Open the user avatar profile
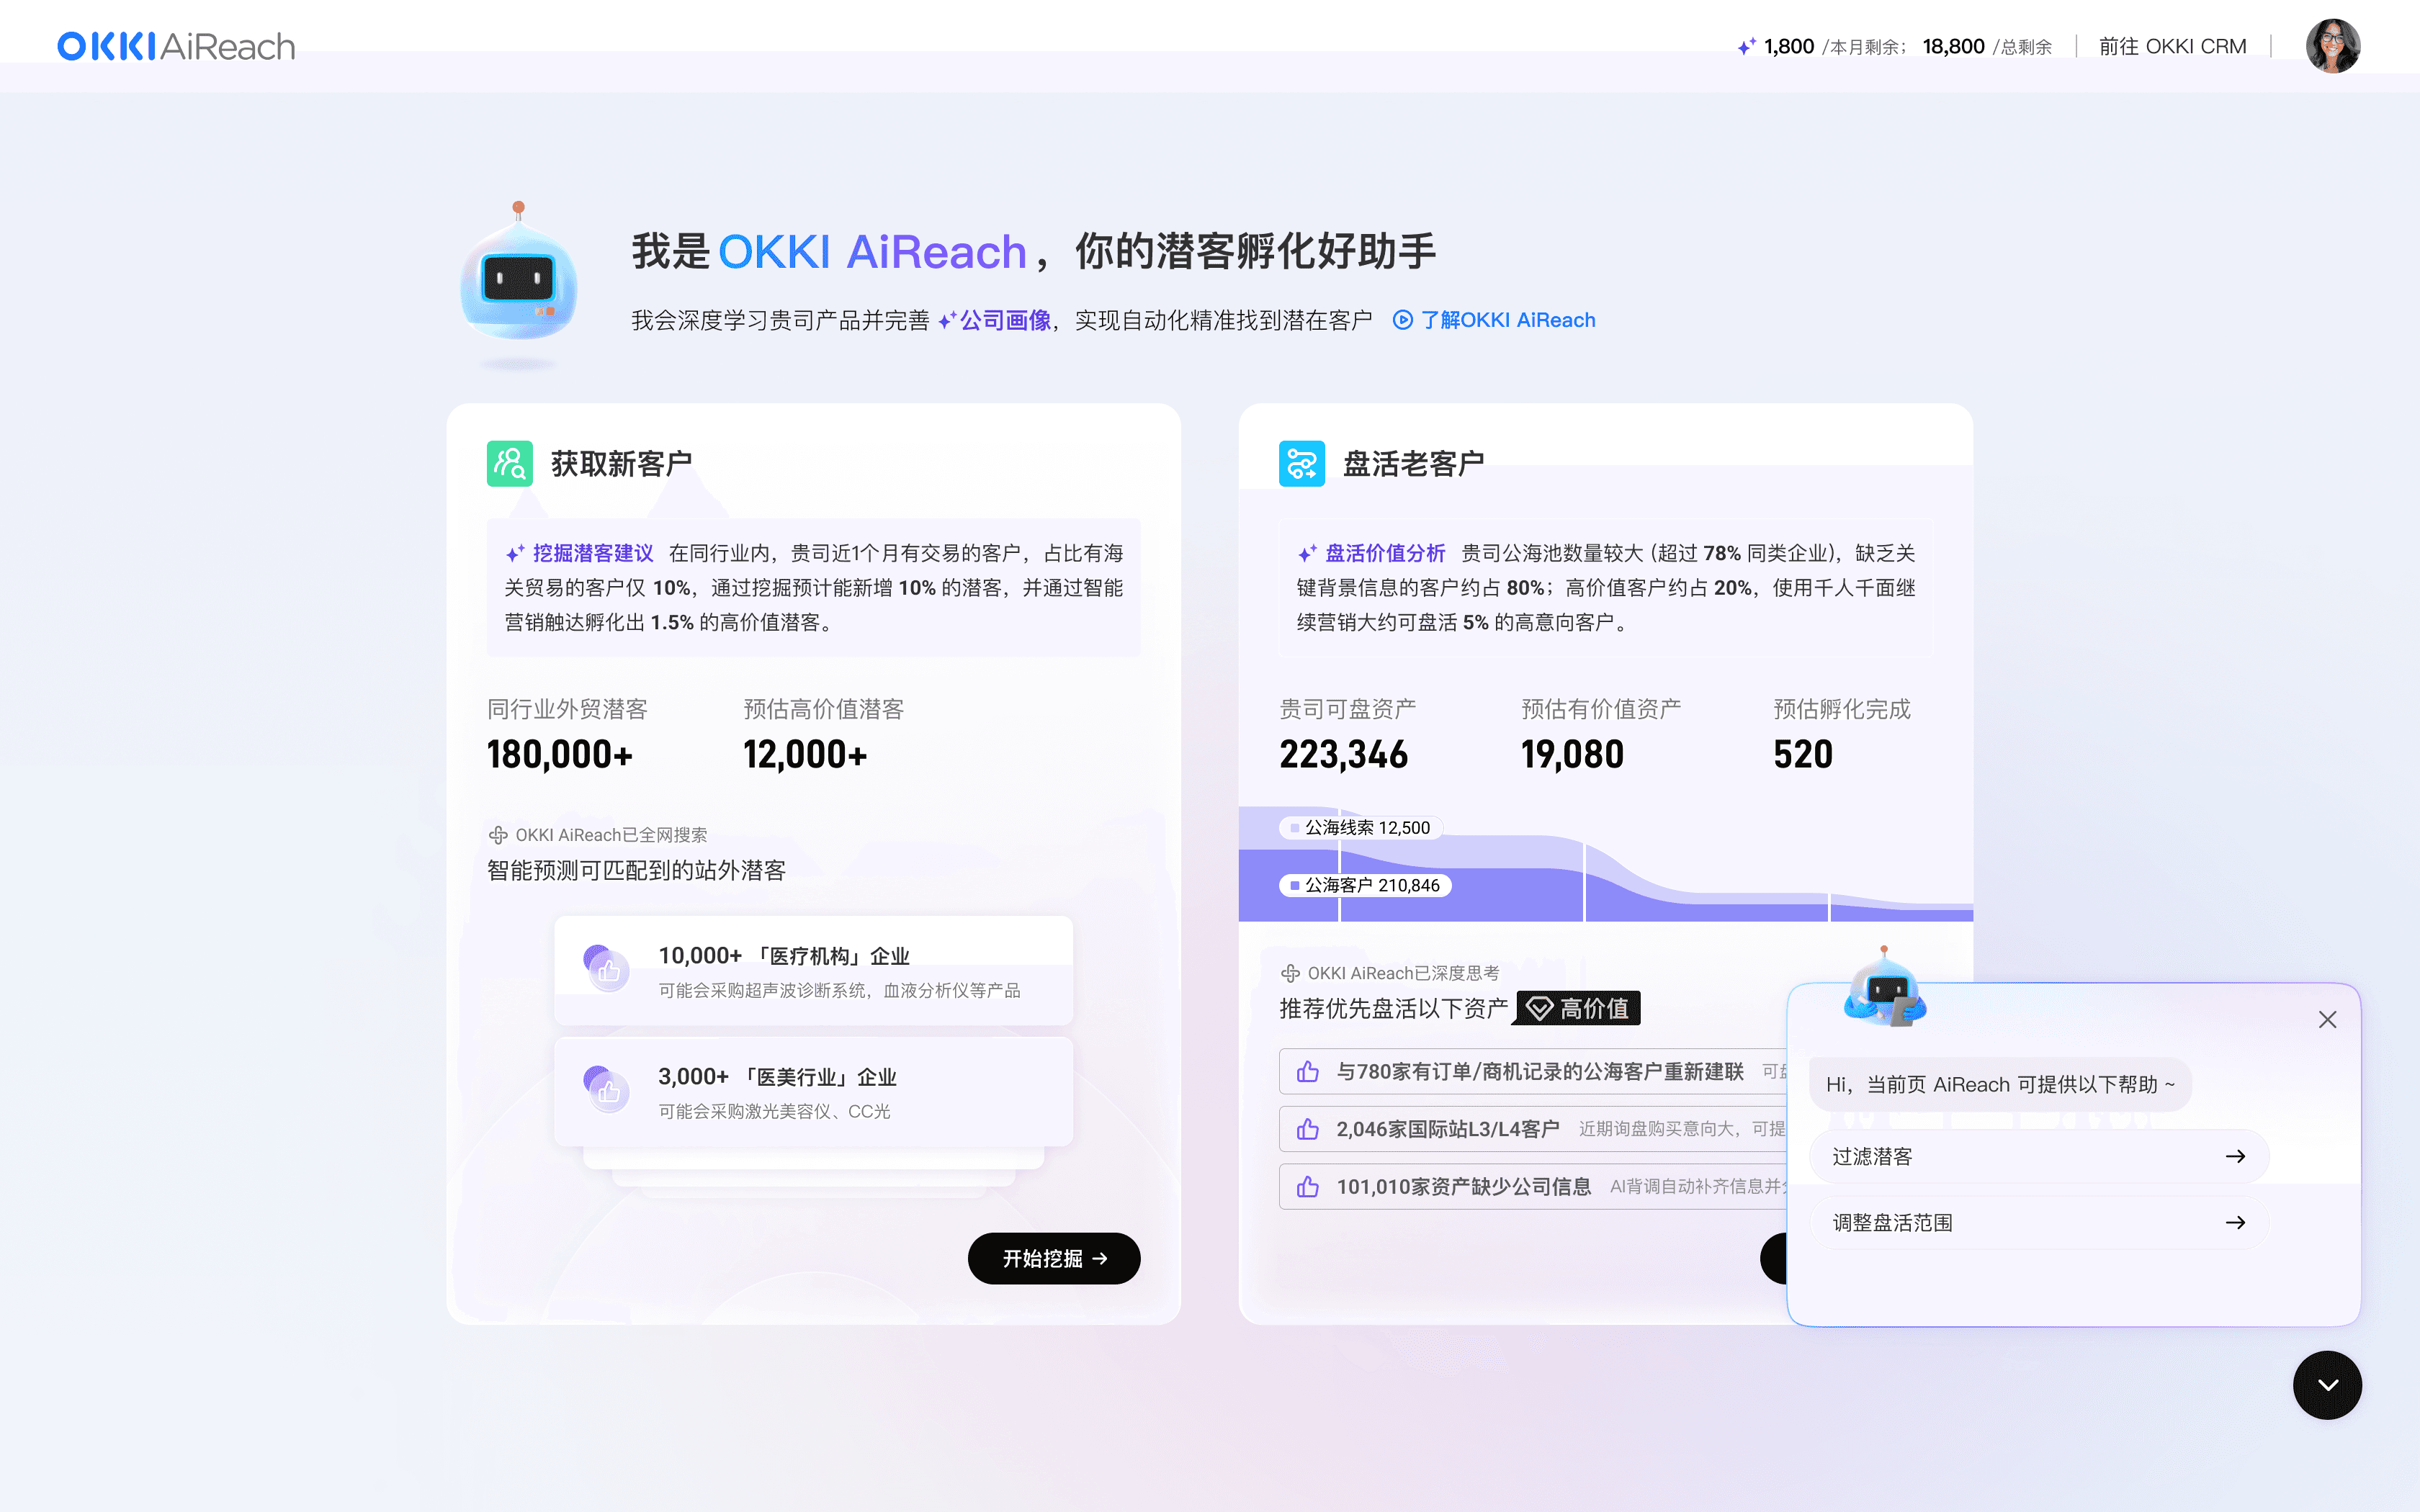This screenshot has width=2420, height=1512. (x=2332, y=46)
